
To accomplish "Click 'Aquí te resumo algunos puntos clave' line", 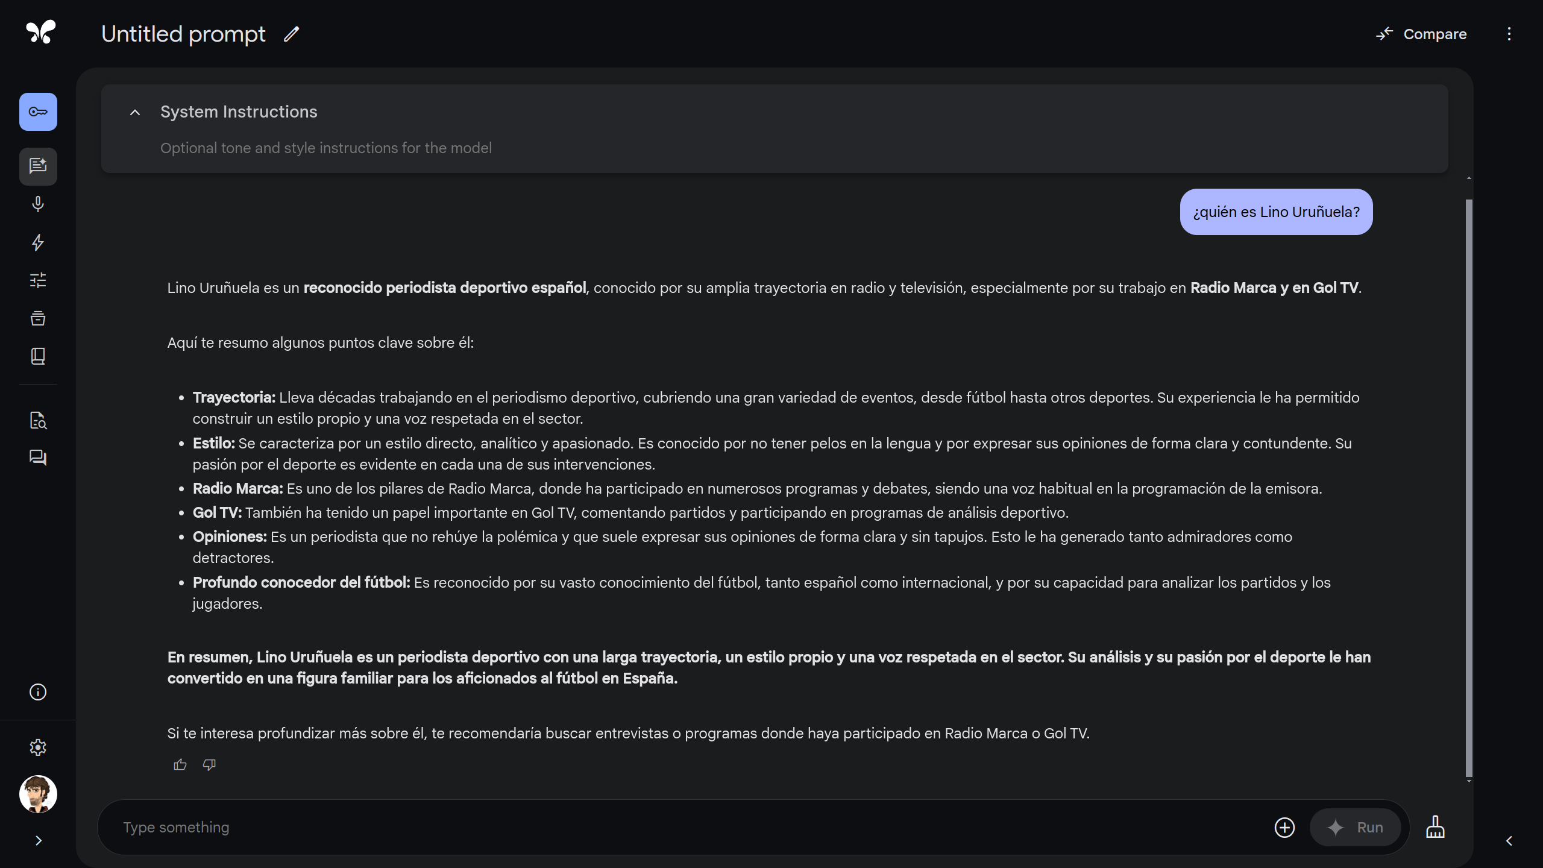I will [x=321, y=343].
